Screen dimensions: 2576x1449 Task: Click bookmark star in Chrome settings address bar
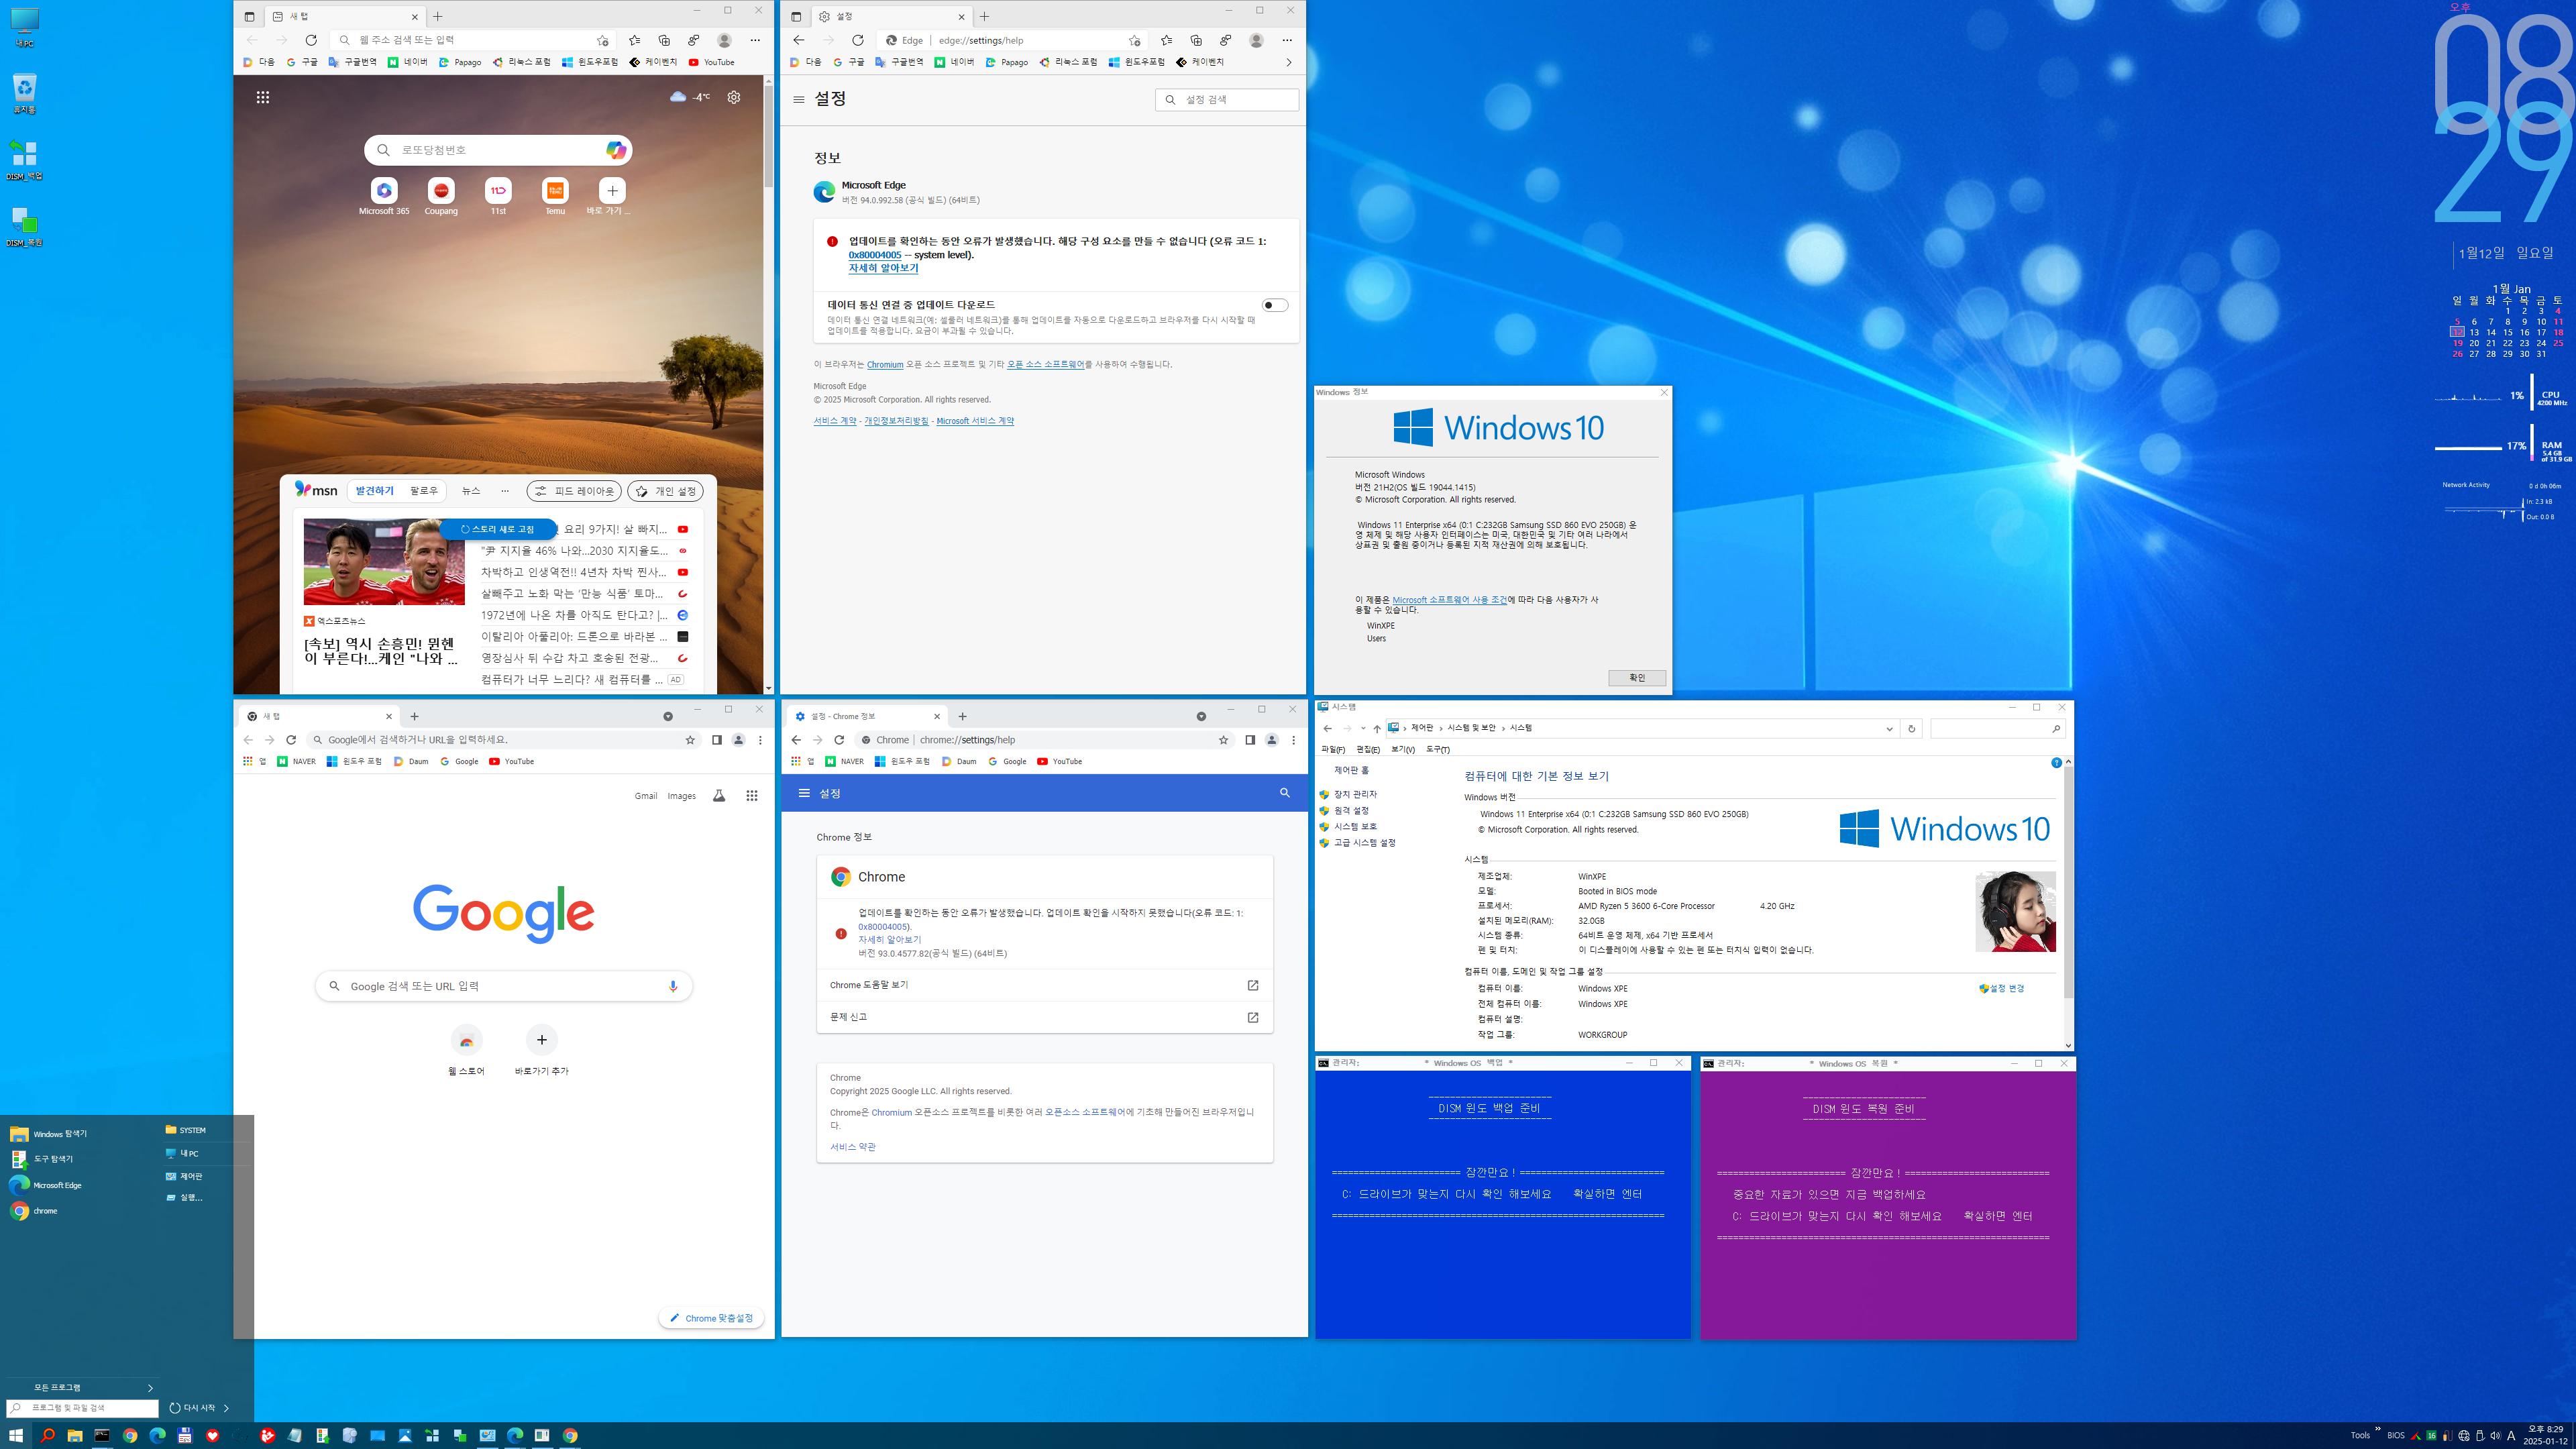point(1223,740)
